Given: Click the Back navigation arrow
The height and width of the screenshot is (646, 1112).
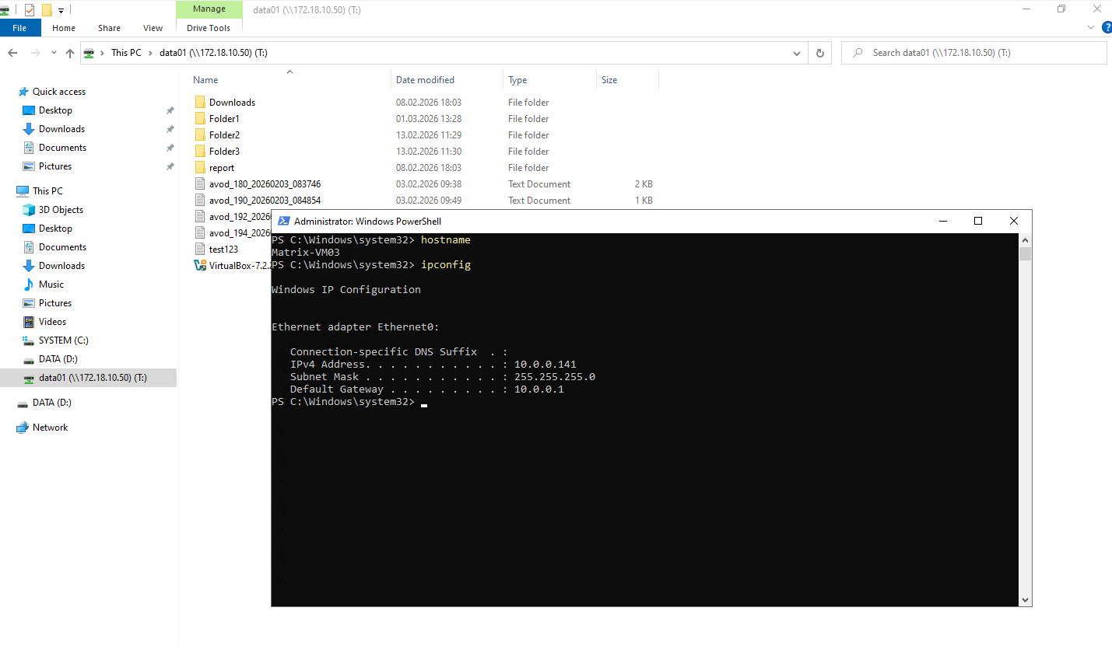Looking at the screenshot, I should 12,53.
